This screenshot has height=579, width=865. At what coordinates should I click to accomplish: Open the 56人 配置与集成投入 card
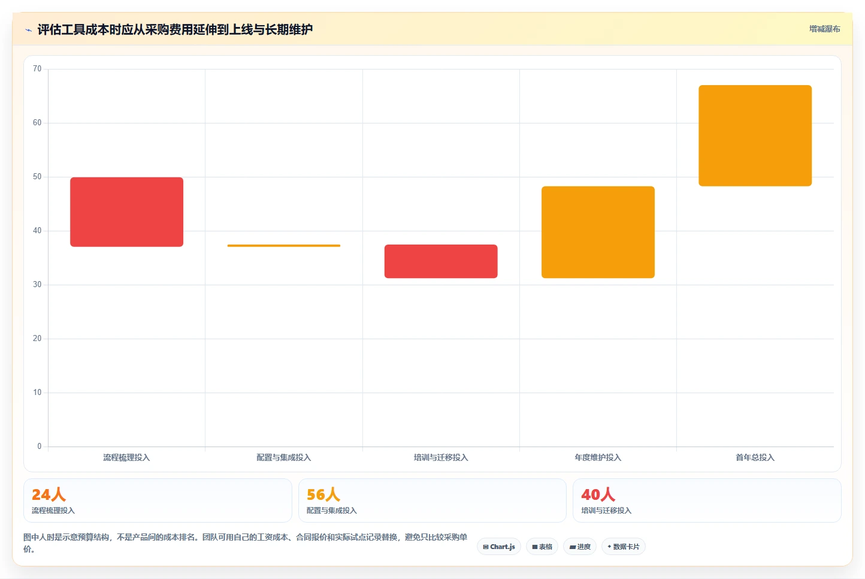point(432,500)
